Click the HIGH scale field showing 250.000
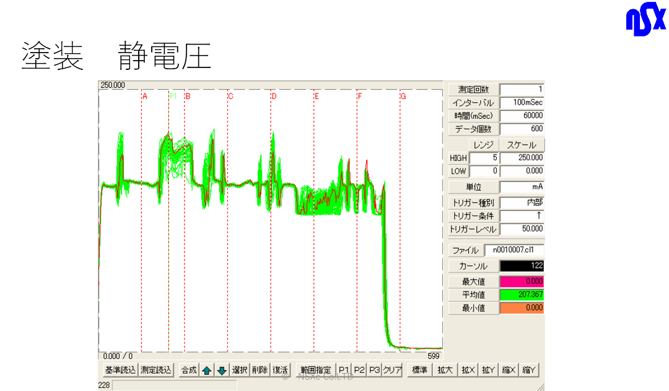Screen dimensions: 669x391 [x=522, y=158]
